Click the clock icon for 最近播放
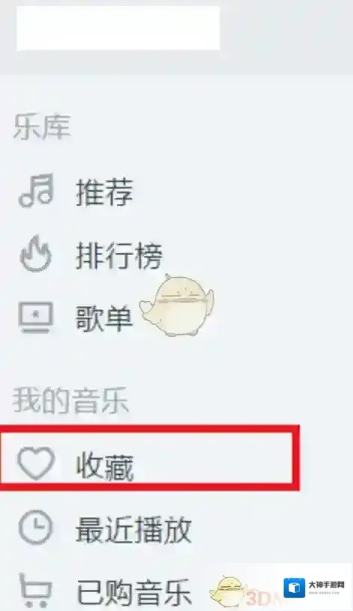 (x=35, y=527)
